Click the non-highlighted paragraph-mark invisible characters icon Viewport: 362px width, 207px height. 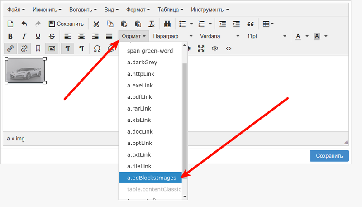coord(81,48)
